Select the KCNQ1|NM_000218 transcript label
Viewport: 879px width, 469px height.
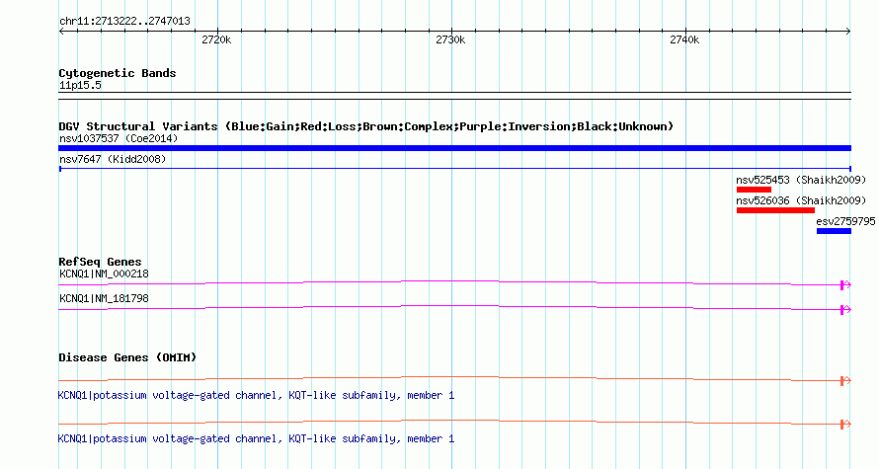pos(104,274)
